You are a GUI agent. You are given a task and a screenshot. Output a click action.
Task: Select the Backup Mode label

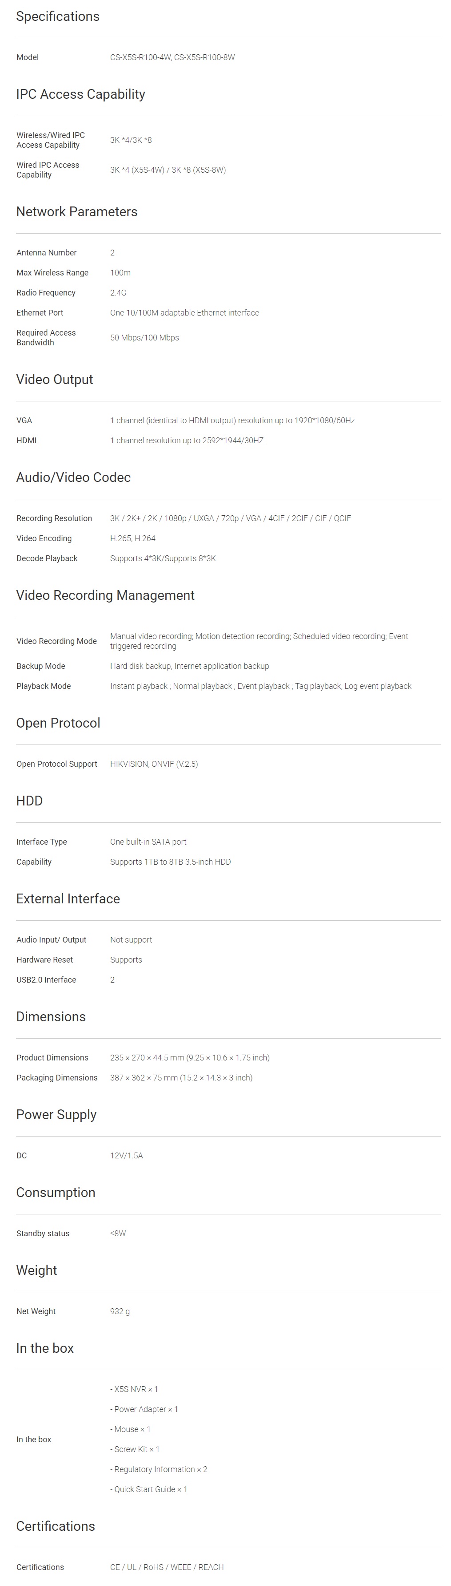pyautogui.click(x=40, y=666)
